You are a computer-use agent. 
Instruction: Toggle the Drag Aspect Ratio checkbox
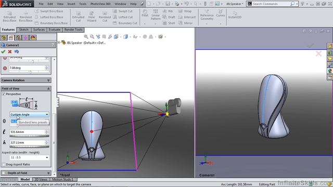point(4,164)
